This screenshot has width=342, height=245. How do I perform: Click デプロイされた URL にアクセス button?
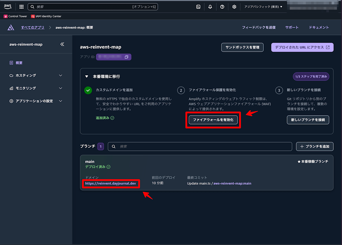(x=302, y=47)
